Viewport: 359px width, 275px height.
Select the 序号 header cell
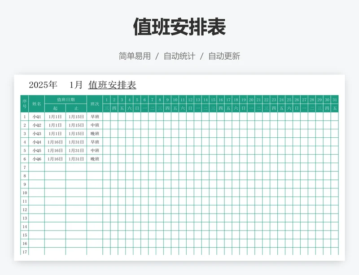click(x=25, y=104)
